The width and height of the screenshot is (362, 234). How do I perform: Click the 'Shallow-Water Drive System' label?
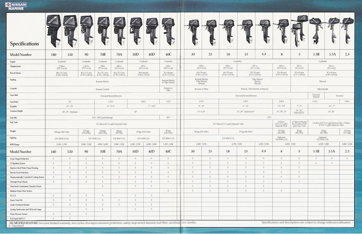[x=21, y=191]
